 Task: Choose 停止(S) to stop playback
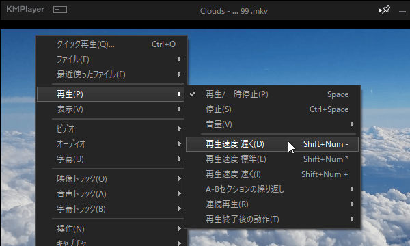(x=272, y=109)
